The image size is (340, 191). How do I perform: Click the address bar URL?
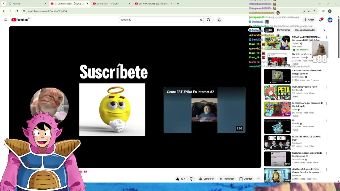click(47, 11)
